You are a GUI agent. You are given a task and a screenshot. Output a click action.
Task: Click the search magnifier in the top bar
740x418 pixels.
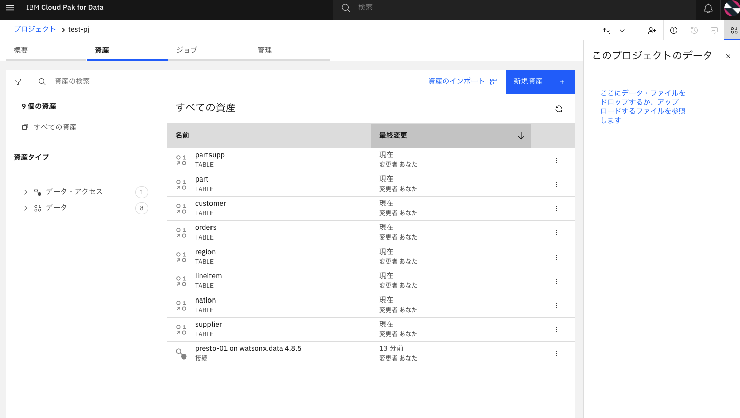coord(346,8)
